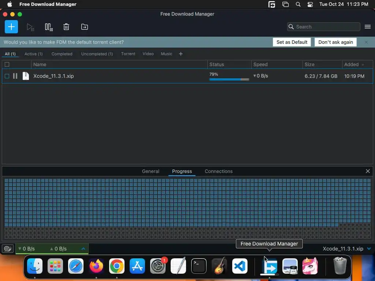Open the Connections details tab
Screen dimensions: 375x281
tap(219, 171)
